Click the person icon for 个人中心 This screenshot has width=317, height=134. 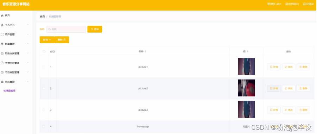click(x=2, y=25)
